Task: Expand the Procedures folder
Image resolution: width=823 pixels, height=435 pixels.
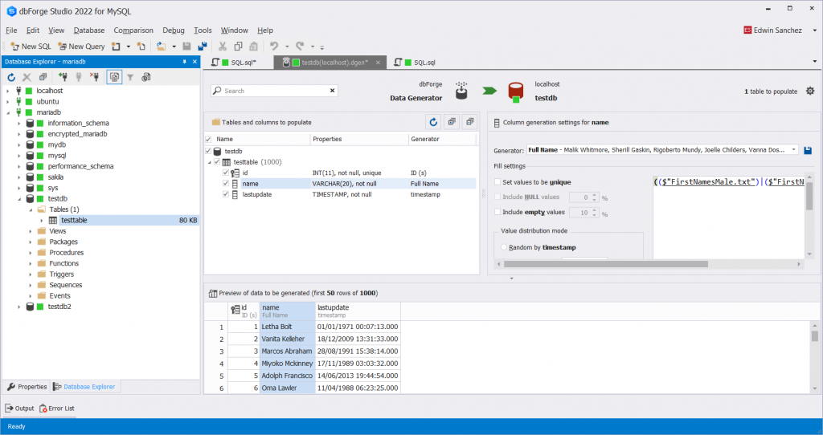Action: [x=30, y=253]
